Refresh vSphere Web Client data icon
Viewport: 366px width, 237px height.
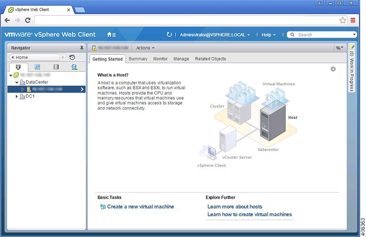pyautogui.click(x=169, y=35)
